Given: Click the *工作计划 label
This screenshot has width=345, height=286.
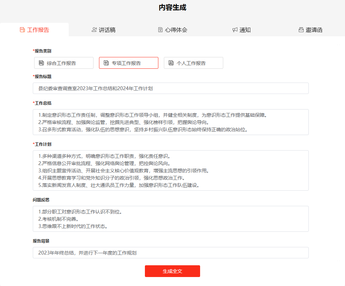Looking at the screenshot, I should point(42,144).
